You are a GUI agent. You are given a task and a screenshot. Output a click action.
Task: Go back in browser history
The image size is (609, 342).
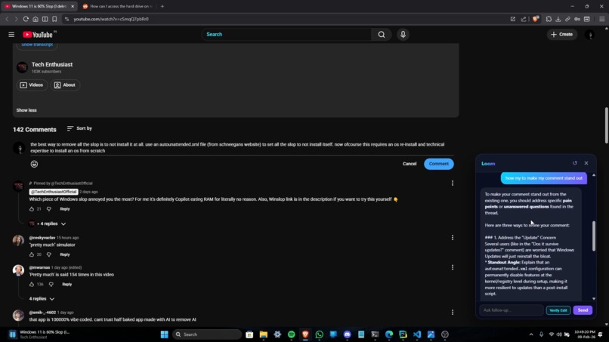[x=7, y=19]
